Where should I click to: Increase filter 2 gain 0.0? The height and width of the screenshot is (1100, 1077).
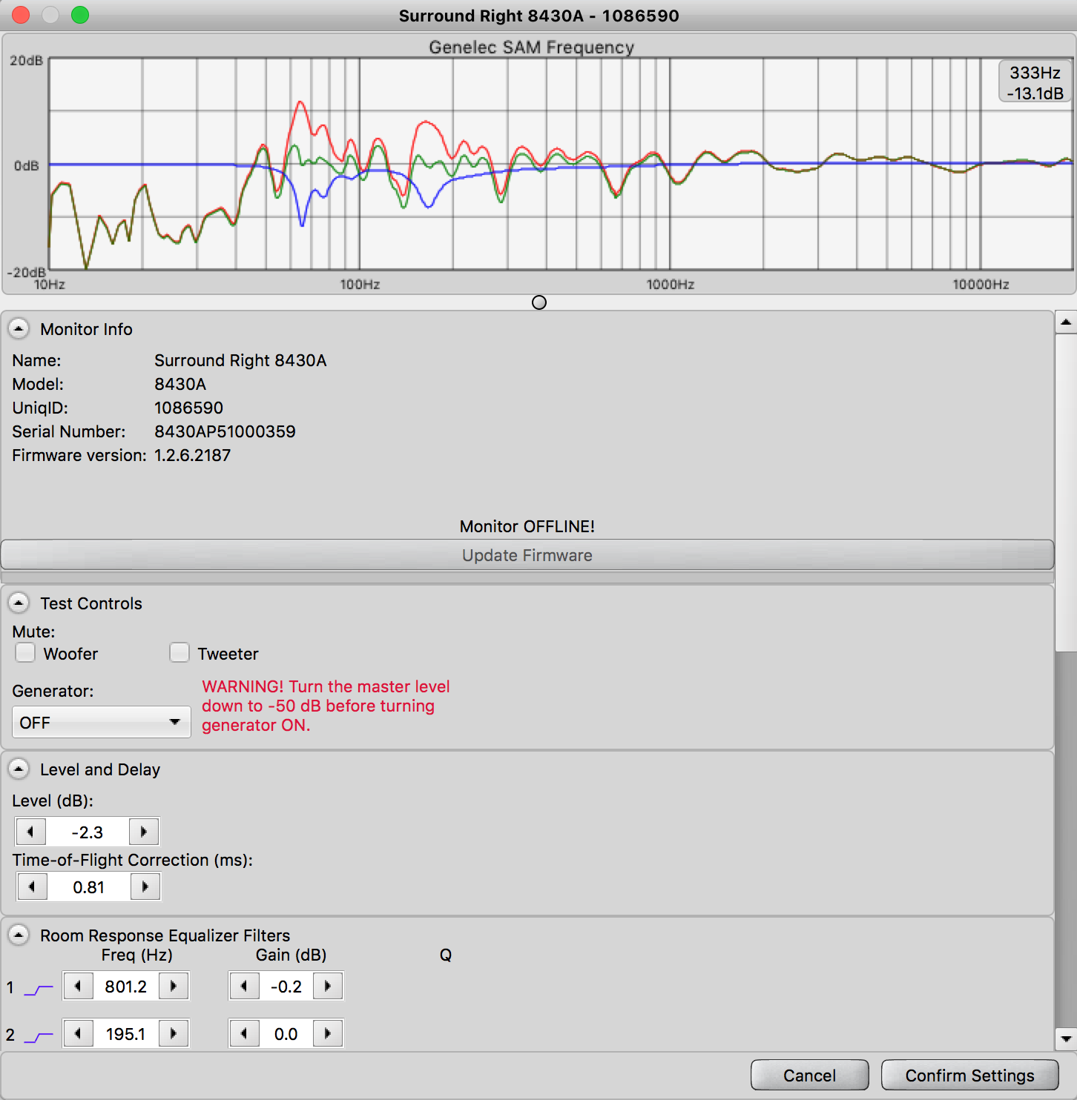click(328, 1033)
